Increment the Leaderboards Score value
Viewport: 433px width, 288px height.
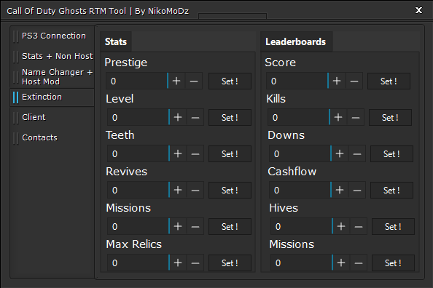(x=337, y=81)
